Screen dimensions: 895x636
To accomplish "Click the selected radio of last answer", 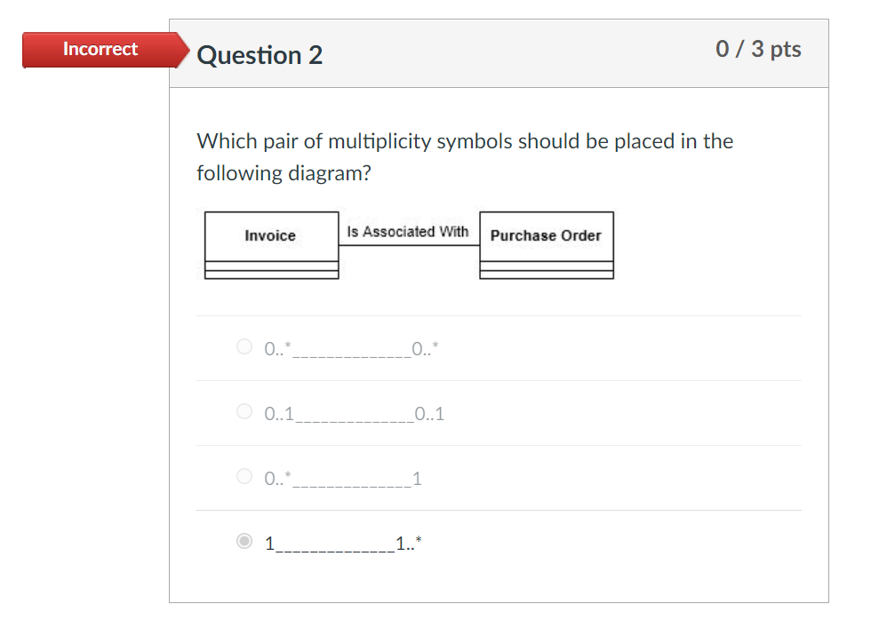I will [x=244, y=540].
